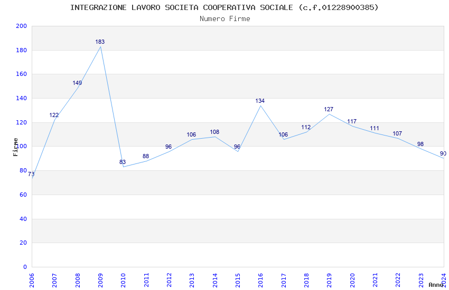The image size is (449, 290).
Task: Click the y-axis tick label 80
Action: pyautogui.click(x=23, y=170)
